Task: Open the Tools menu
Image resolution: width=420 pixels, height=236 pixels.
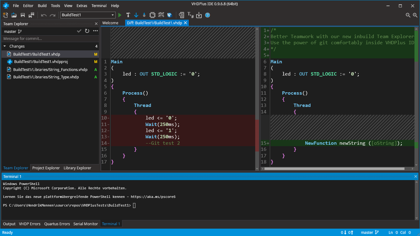Action: click(x=55, y=6)
